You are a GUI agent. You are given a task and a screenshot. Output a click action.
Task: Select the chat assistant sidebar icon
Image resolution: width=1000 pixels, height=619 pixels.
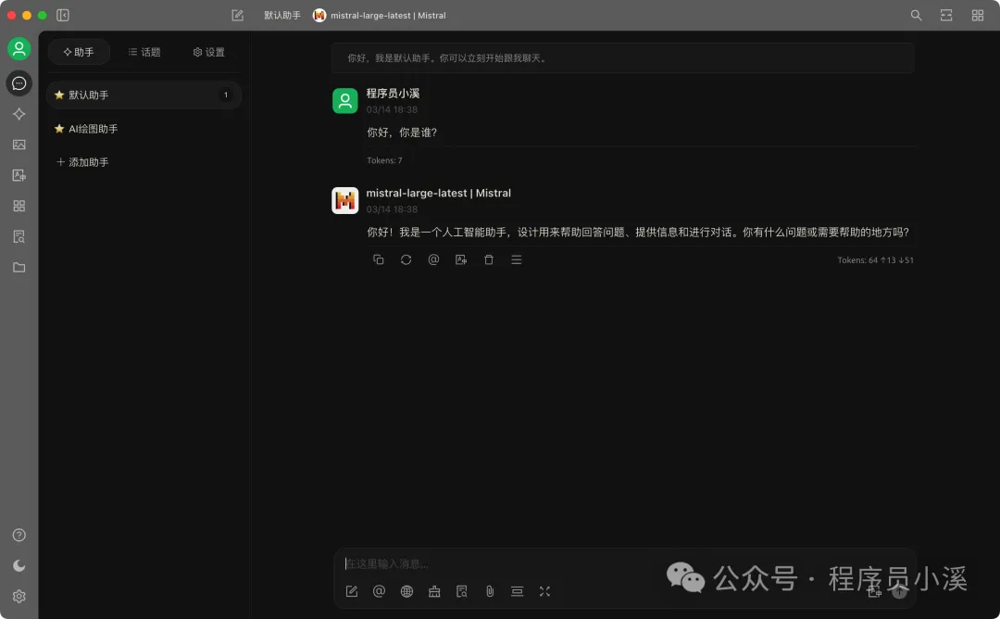pos(19,83)
